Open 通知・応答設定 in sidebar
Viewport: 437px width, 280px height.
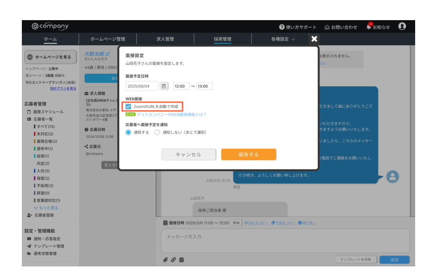[47, 239]
